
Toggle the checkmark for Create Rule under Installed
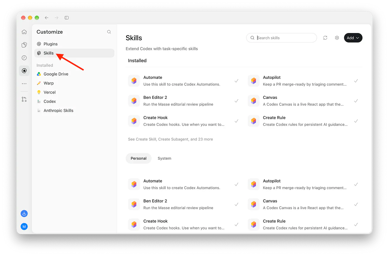point(356,121)
